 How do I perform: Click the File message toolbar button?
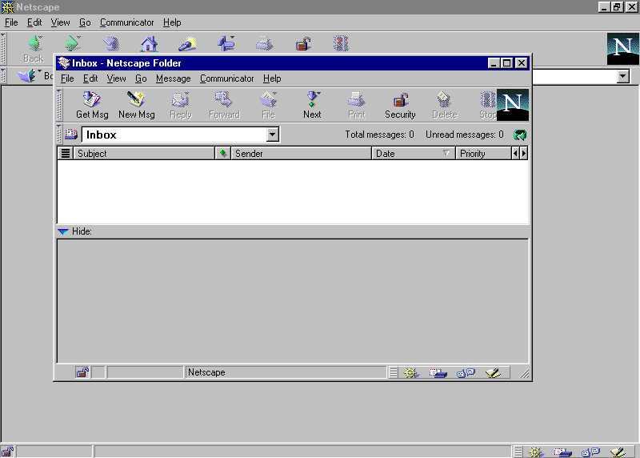point(268,105)
